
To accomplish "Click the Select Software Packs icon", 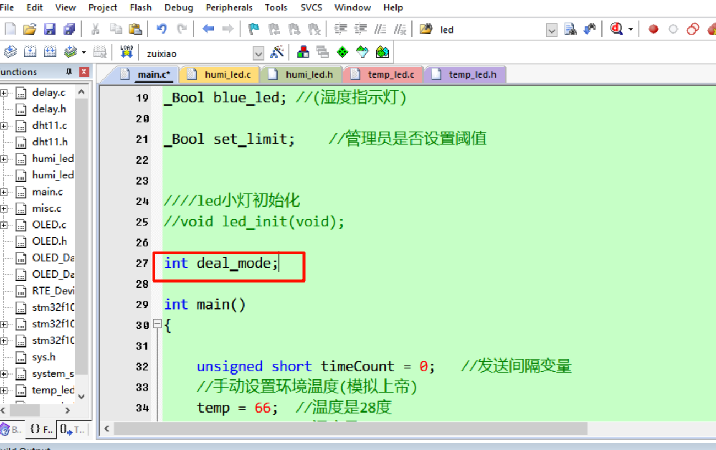I will pyautogui.click(x=362, y=52).
